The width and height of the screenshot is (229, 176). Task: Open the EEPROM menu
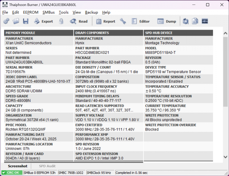pyautogui.click(x=31, y=12)
